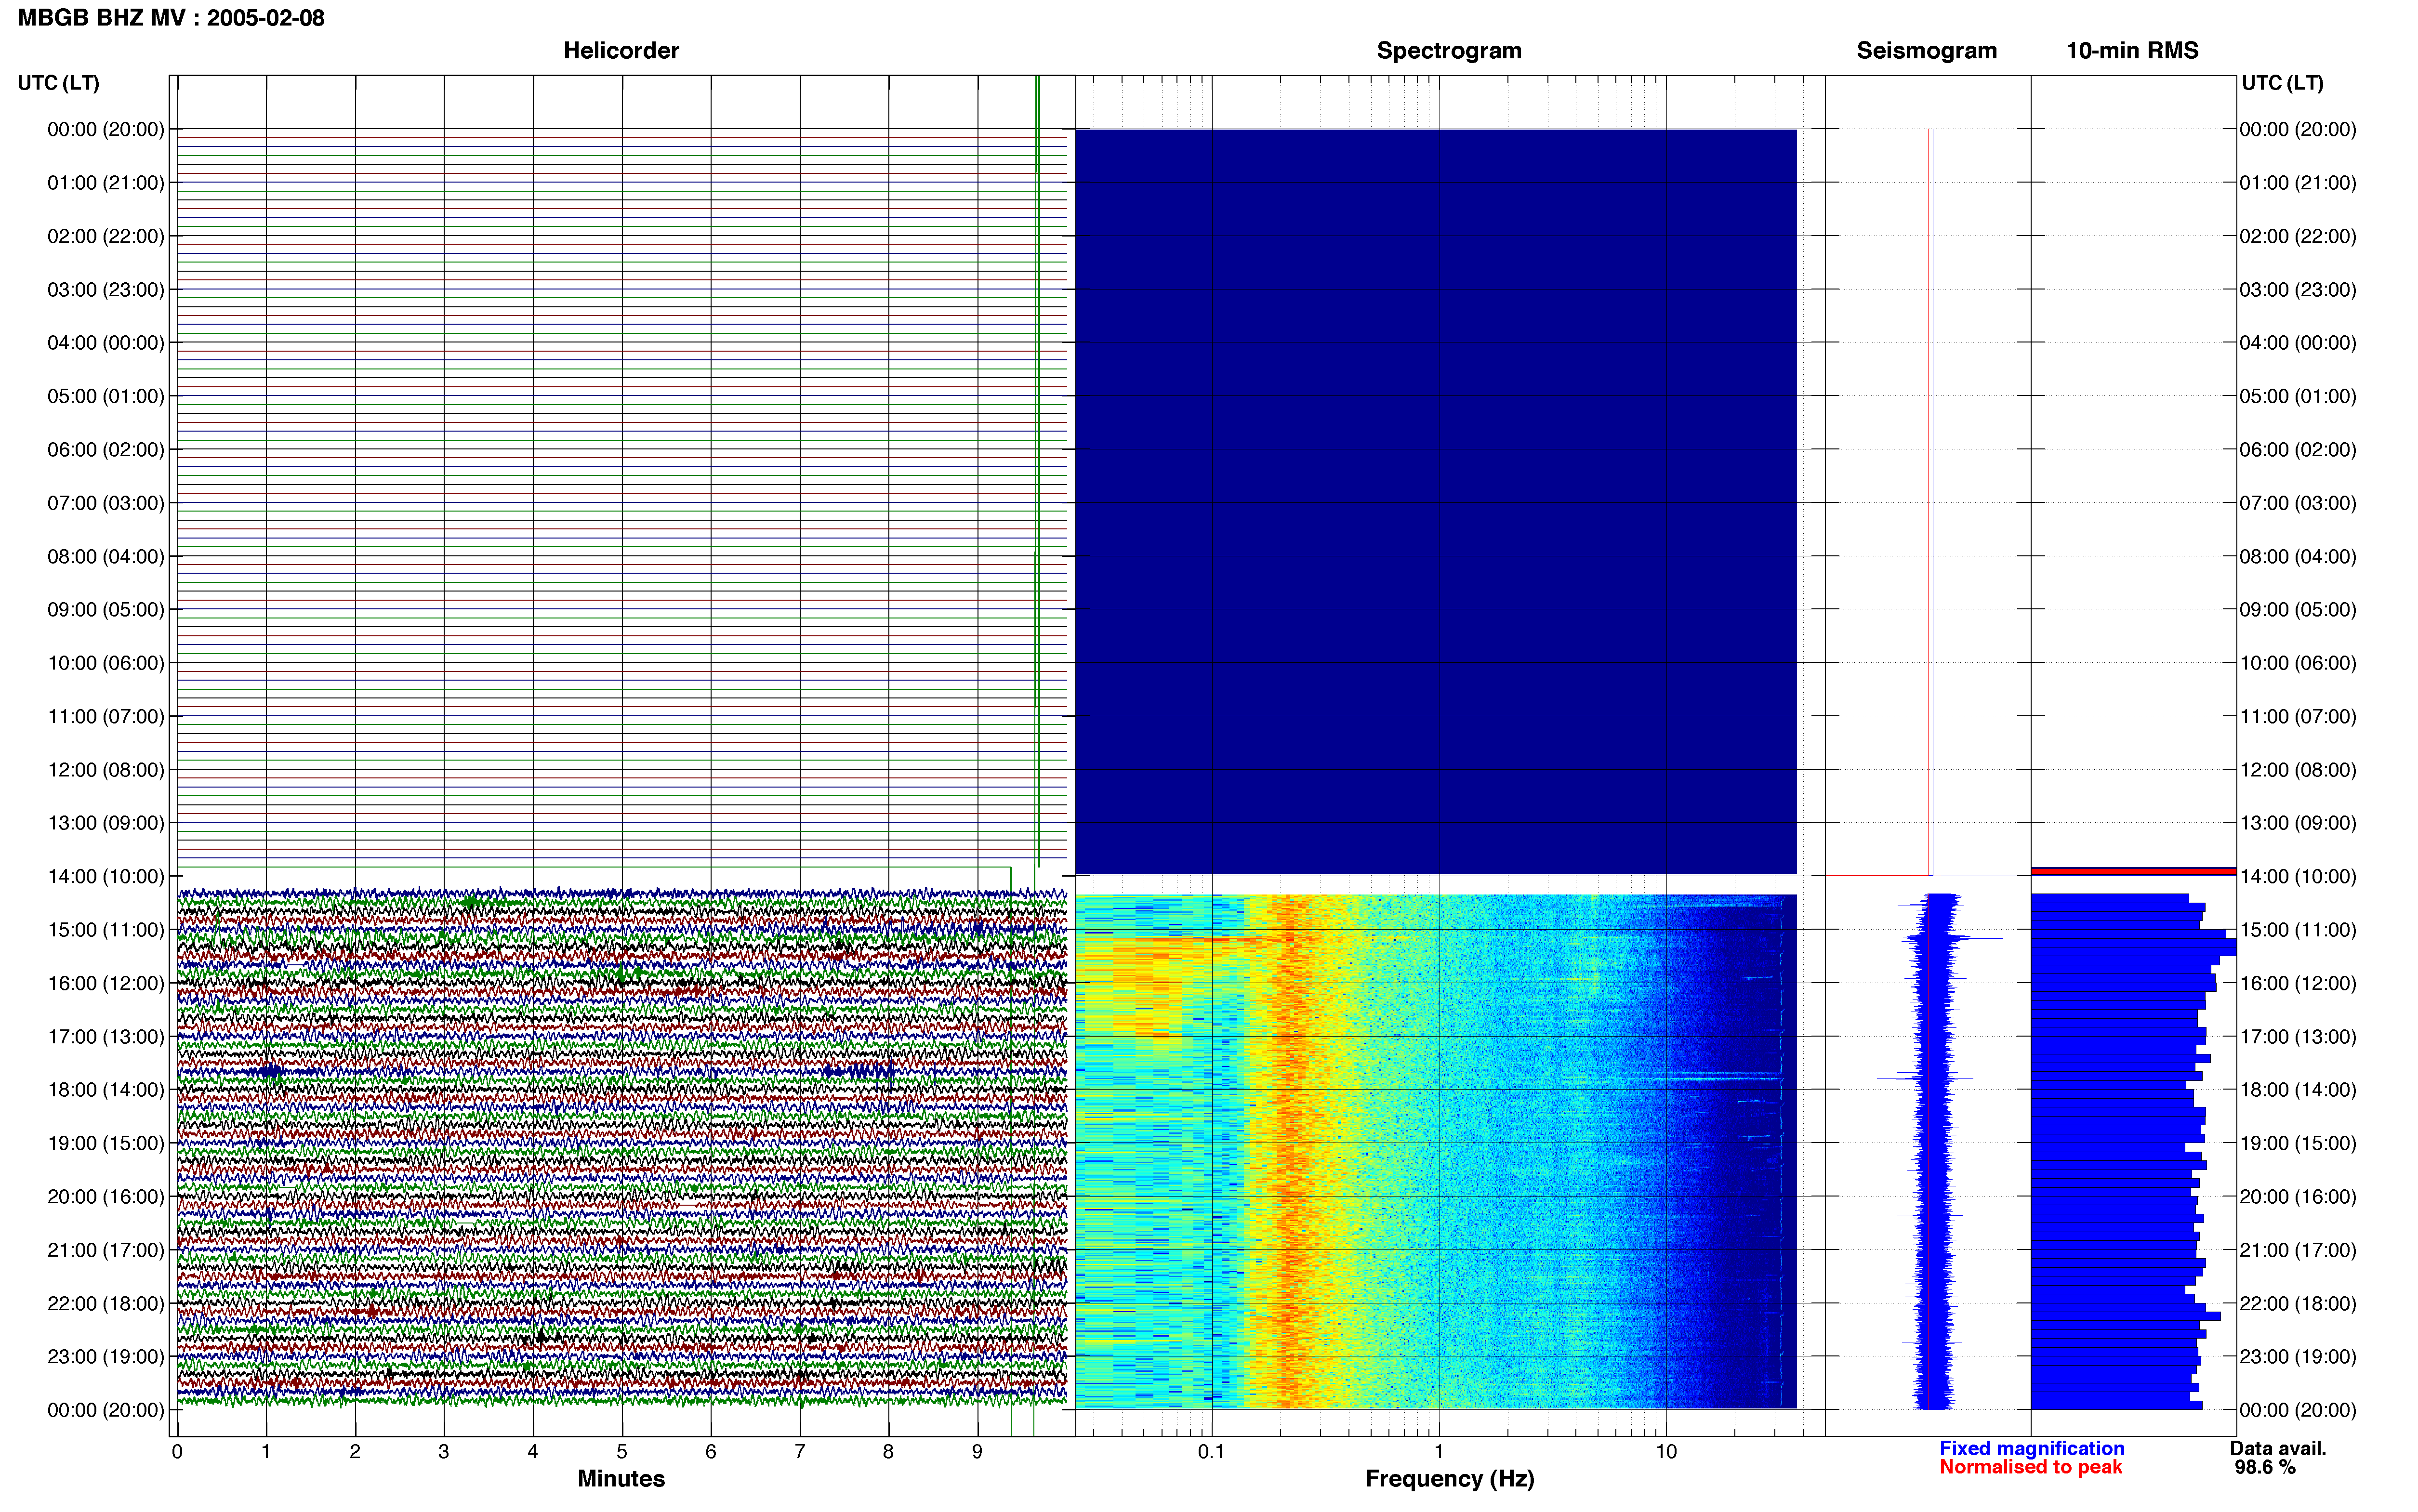
Task: Click frequency tick label 10
Action: point(1666,1452)
